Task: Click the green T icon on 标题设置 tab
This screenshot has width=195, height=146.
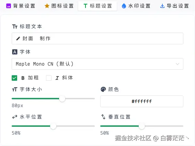Action: pos(85,6)
